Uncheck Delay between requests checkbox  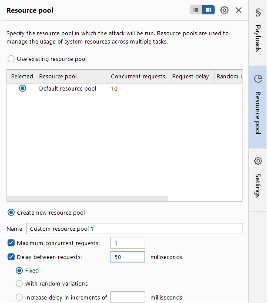pos(11,257)
